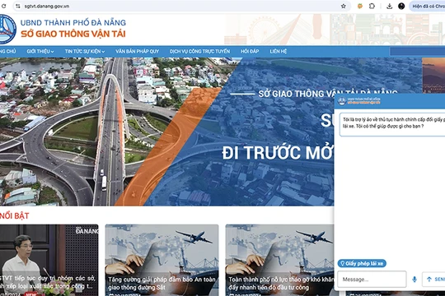The width and height of the screenshot is (445, 296).
Task: Click the chatbot Message input field
Action: (x=372, y=280)
